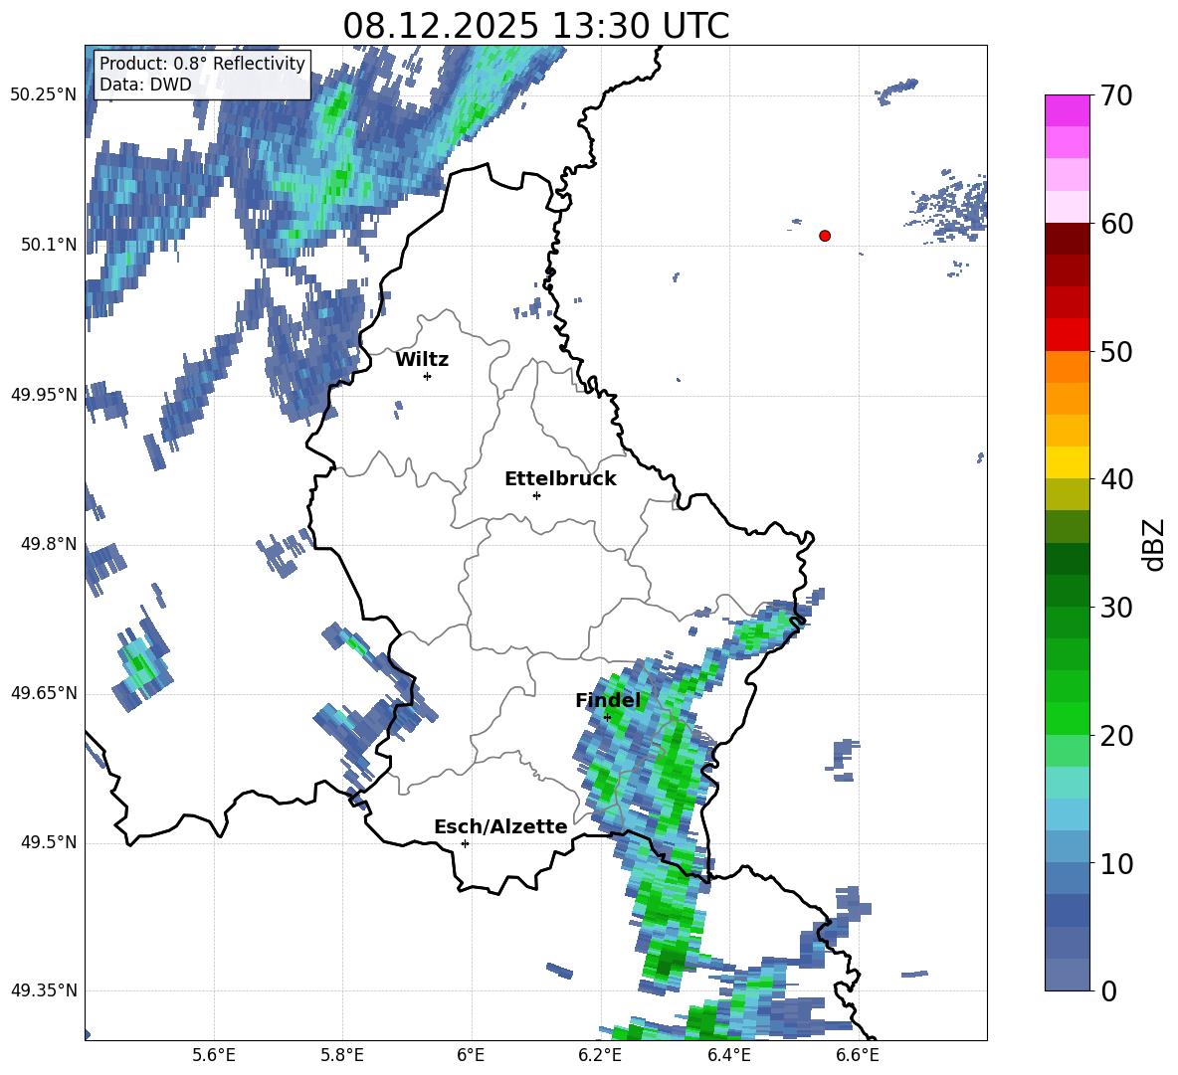
Task: Click the 50 colorbar tick label
Action: [x=1116, y=352]
